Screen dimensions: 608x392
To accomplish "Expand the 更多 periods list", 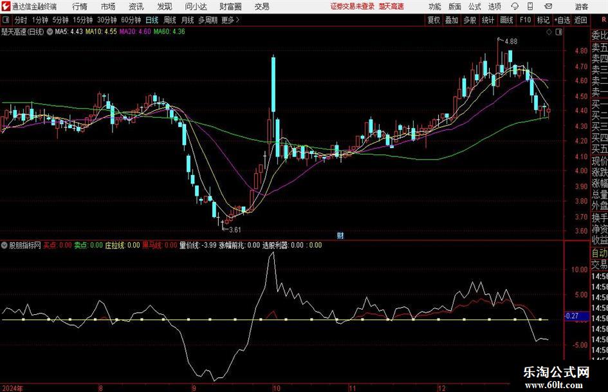I will pyautogui.click(x=230, y=20).
